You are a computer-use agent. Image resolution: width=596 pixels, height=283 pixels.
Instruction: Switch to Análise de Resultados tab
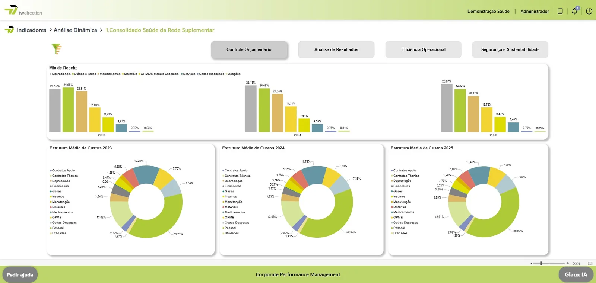click(336, 49)
